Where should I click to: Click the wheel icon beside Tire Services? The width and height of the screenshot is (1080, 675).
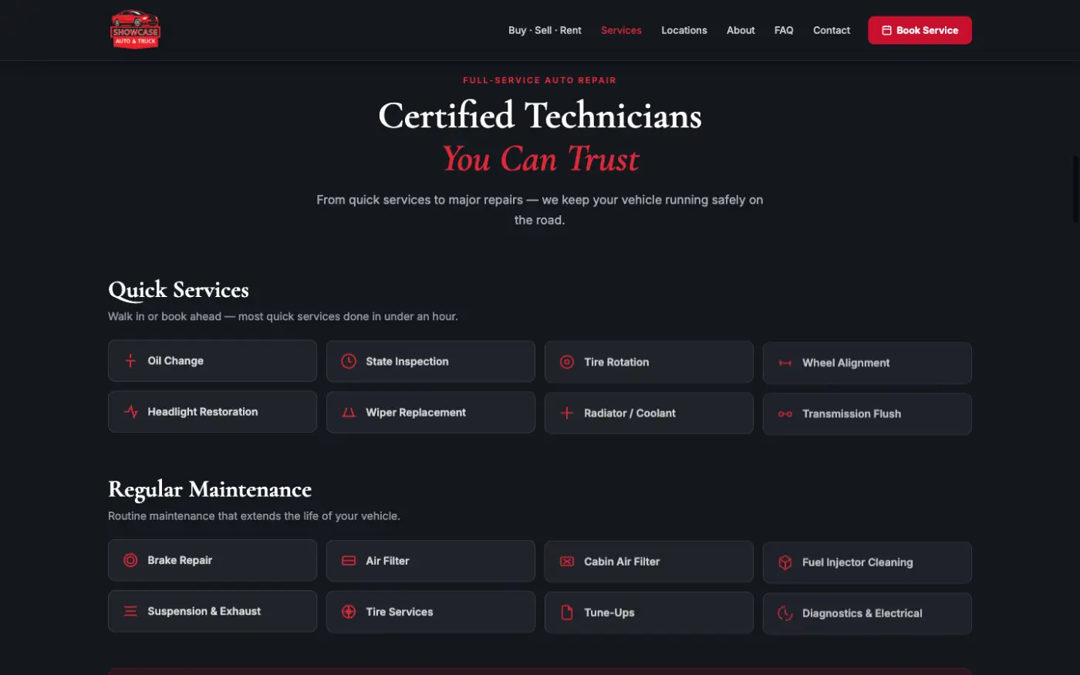coord(349,612)
